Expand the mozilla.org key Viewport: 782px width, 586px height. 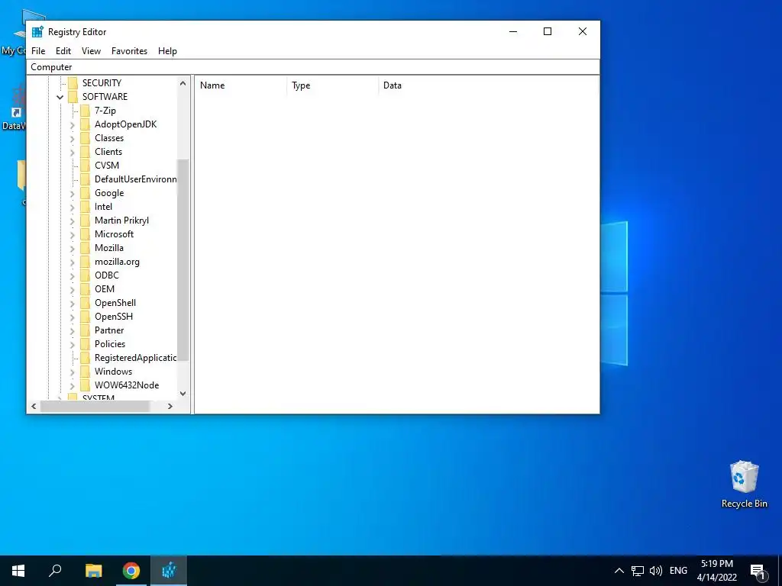(x=73, y=262)
